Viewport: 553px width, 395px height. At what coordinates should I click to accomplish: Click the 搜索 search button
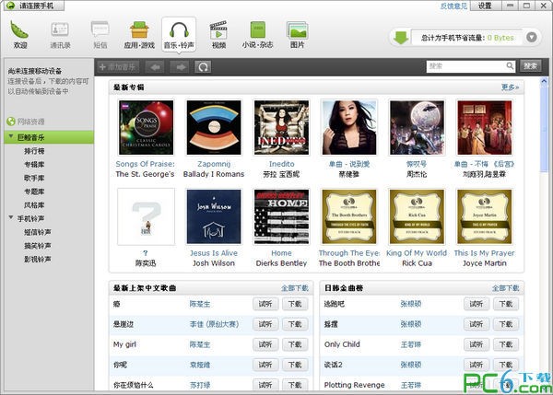(530, 66)
